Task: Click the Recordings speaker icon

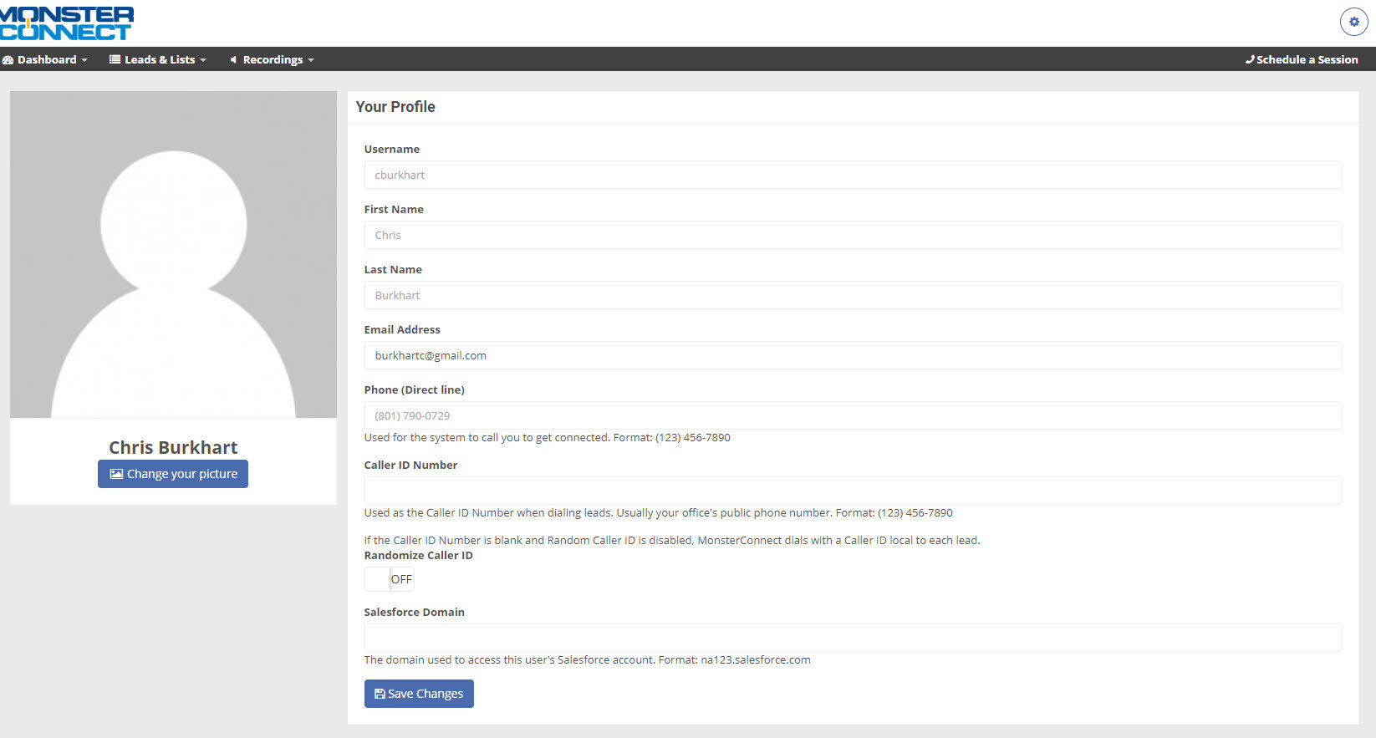Action: click(x=234, y=60)
